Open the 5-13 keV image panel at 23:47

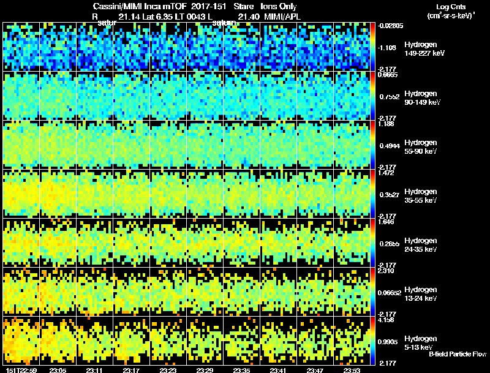(315, 341)
